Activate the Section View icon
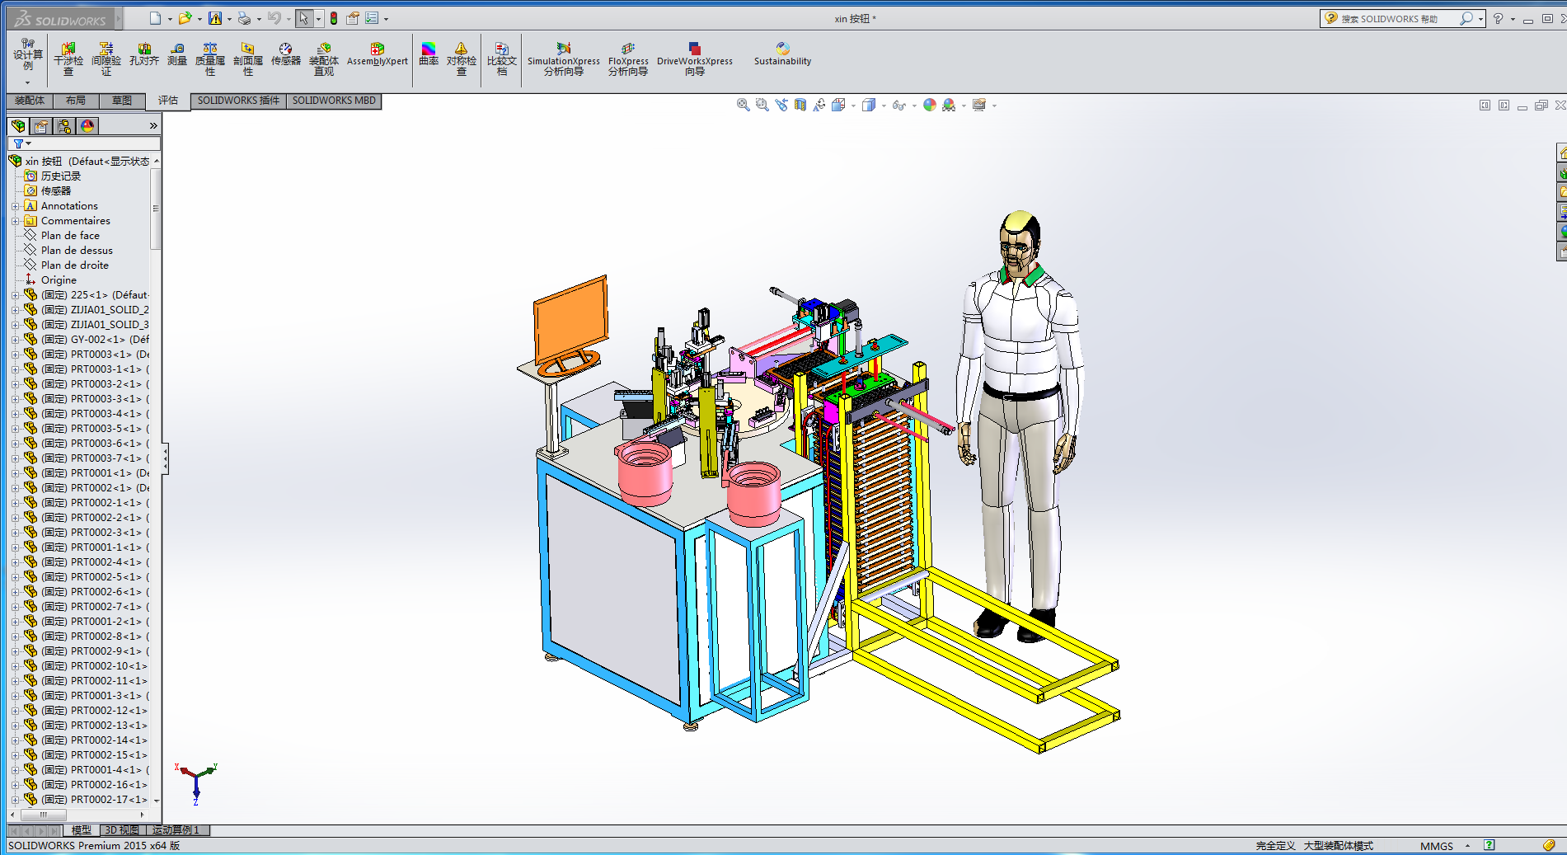 [800, 105]
